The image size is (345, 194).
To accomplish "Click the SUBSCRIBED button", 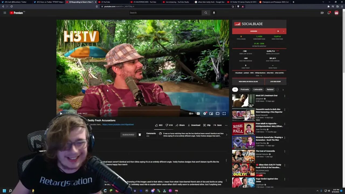I will tap(128, 135).
